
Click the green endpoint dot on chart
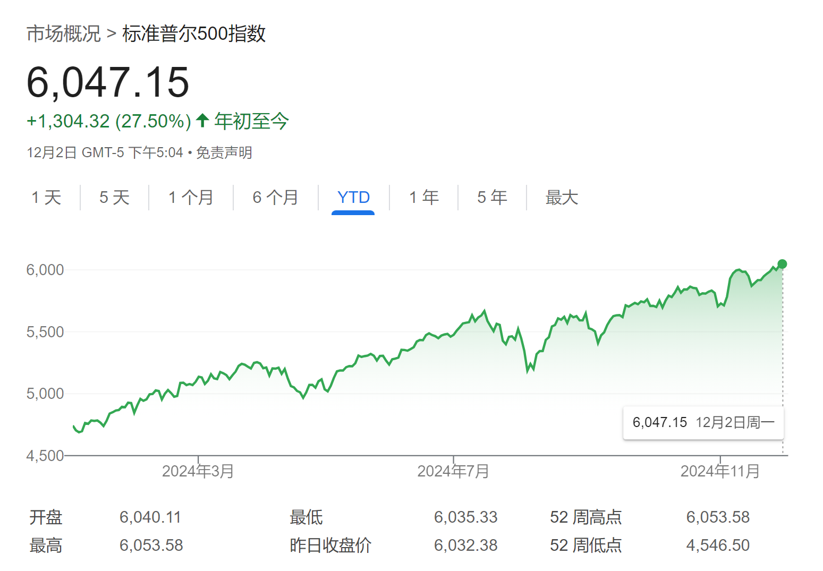[782, 264]
